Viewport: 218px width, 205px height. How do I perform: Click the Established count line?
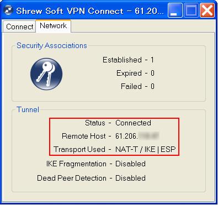(x=128, y=60)
